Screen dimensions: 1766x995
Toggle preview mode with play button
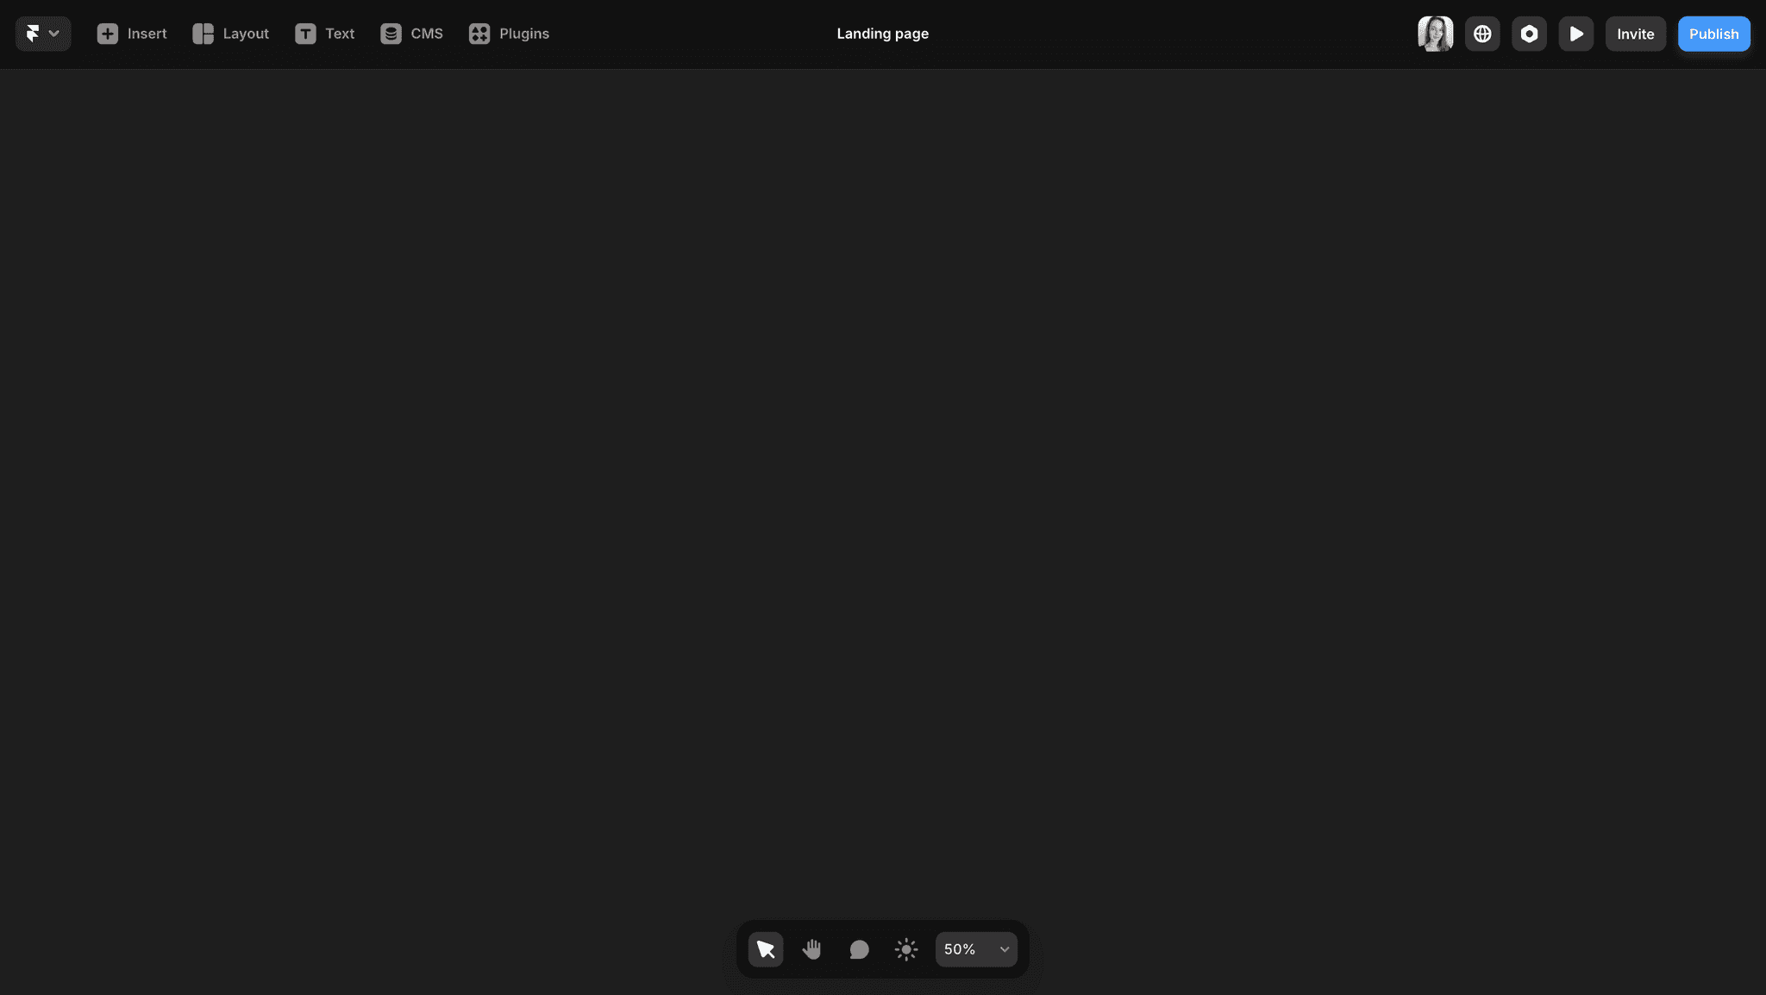pos(1577,33)
